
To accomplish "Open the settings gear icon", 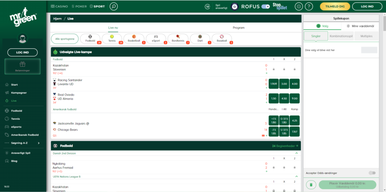I will click(299, 6).
